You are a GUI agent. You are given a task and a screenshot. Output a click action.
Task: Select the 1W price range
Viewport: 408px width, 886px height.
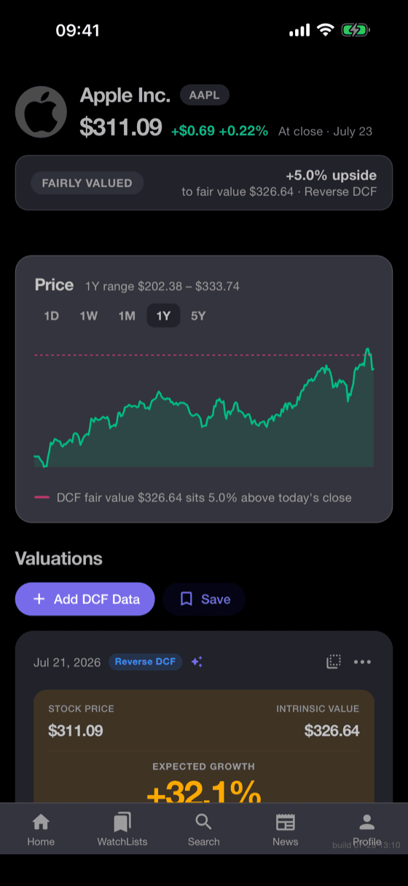click(89, 316)
